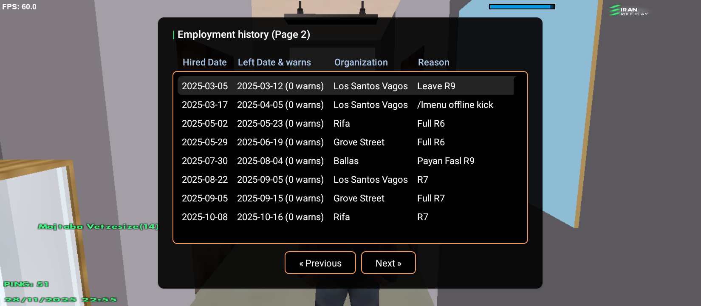Select the /lmenu offline kick row

345,105
